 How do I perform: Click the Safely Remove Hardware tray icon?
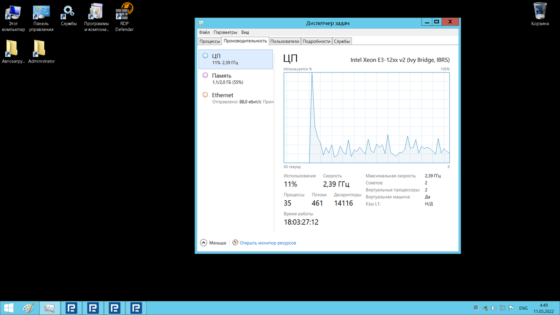click(x=485, y=308)
